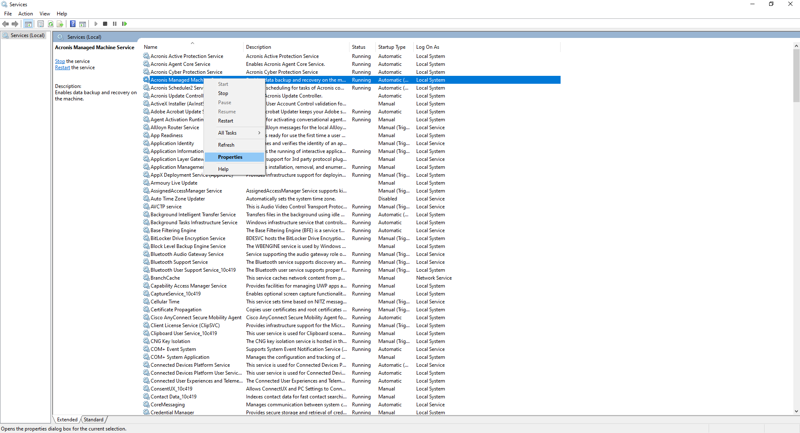The image size is (800, 433).
Task: Click gear icon beside Cellular Time
Action: coord(146,301)
